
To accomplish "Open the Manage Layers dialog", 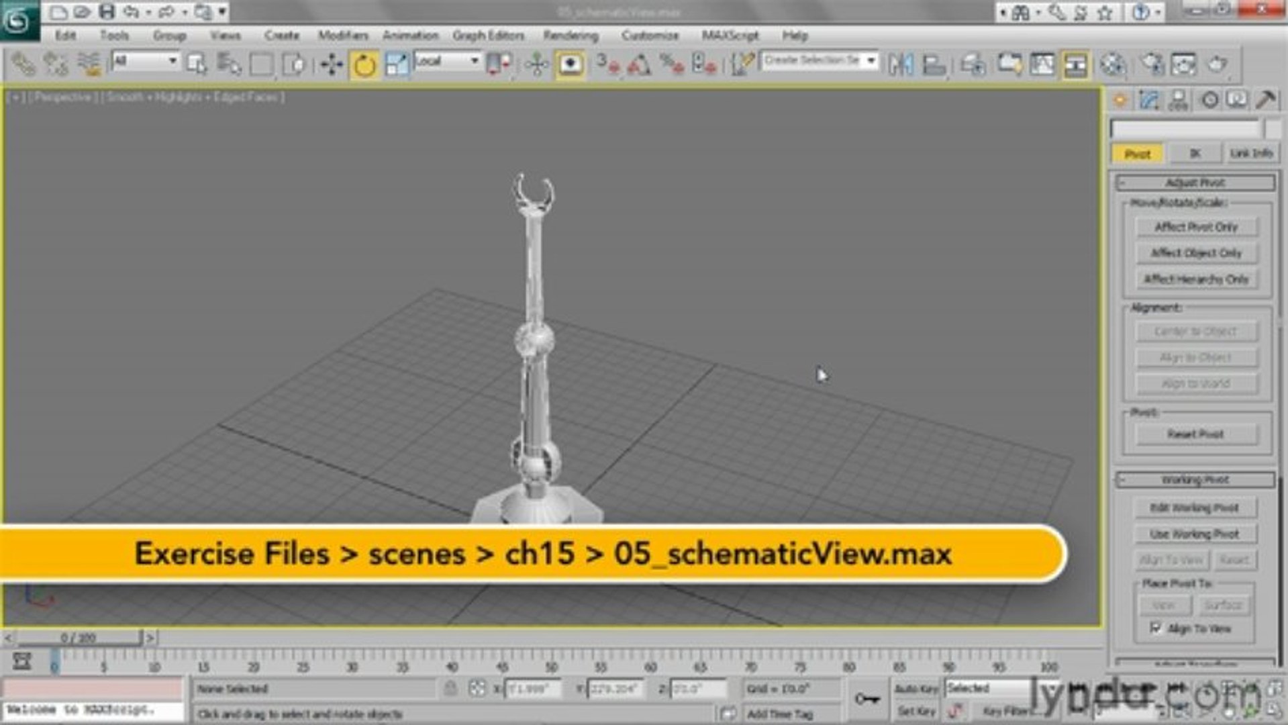I will tap(973, 64).
